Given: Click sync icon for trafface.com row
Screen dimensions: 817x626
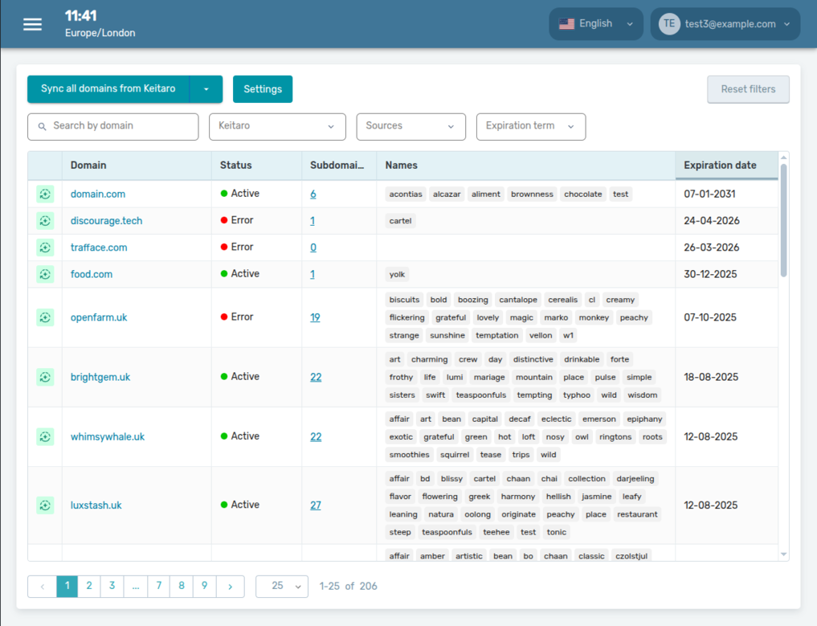Looking at the screenshot, I should [x=45, y=248].
